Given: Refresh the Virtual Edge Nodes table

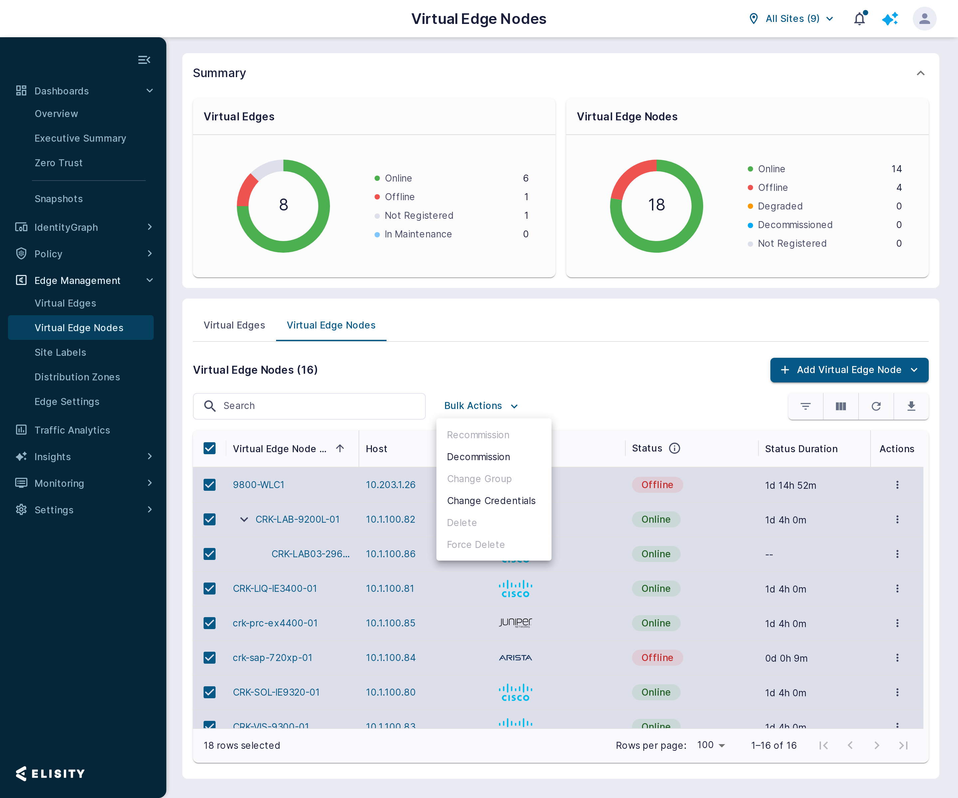Looking at the screenshot, I should (x=876, y=406).
